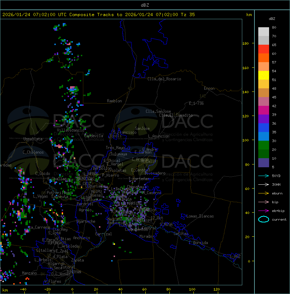Viewport: 290px width, 294px height.
Task: Click the magenta 42 dBZ color swatch
Action: tap(264, 110)
